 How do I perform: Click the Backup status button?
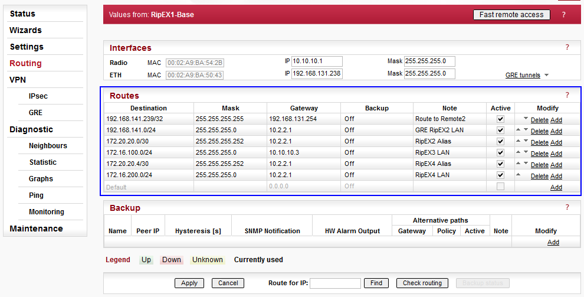tap(483, 283)
